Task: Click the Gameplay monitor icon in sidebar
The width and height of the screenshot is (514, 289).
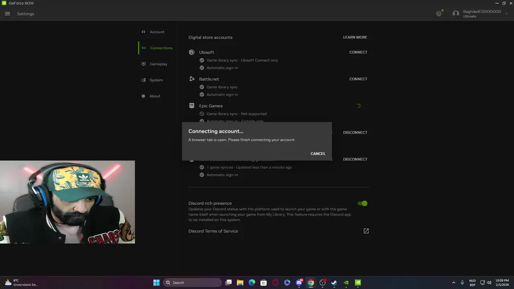Action: [x=143, y=64]
